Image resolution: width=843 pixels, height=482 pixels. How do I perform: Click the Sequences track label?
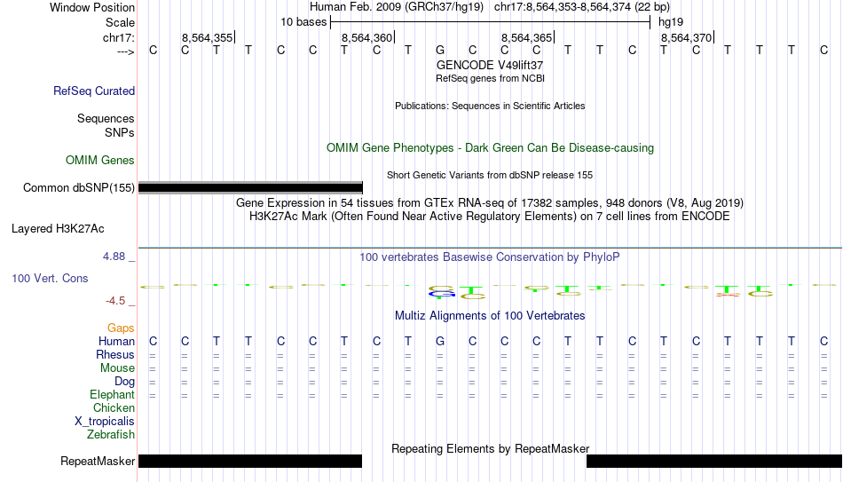click(x=106, y=118)
